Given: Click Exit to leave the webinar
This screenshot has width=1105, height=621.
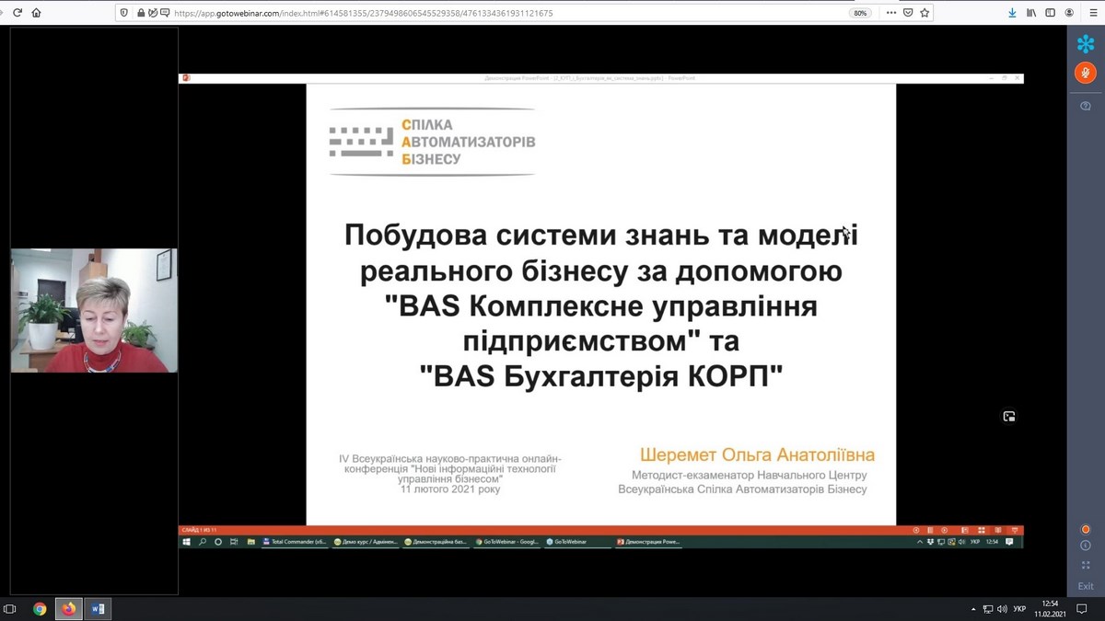Looking at the screenshot, I should point(1086,586).
